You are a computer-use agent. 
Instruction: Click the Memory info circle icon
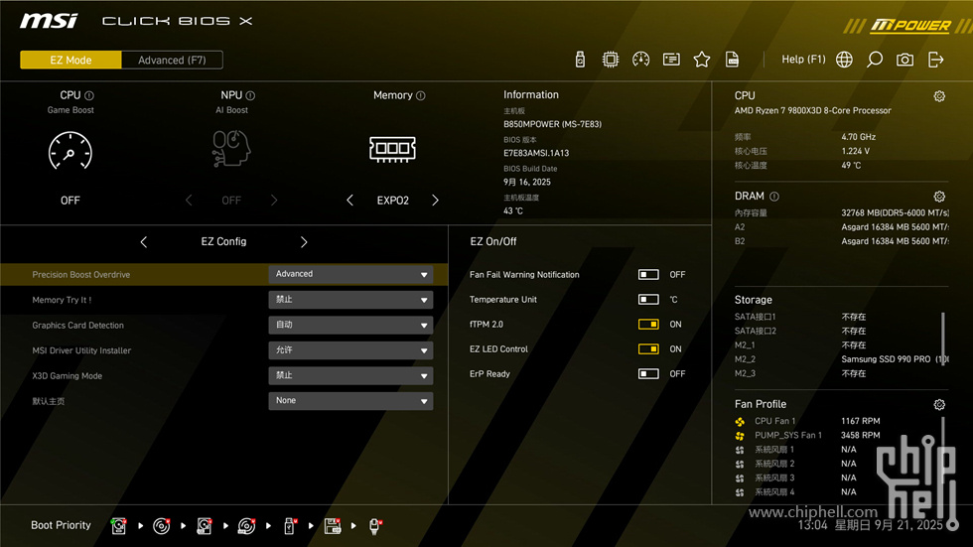pos(421,95)
